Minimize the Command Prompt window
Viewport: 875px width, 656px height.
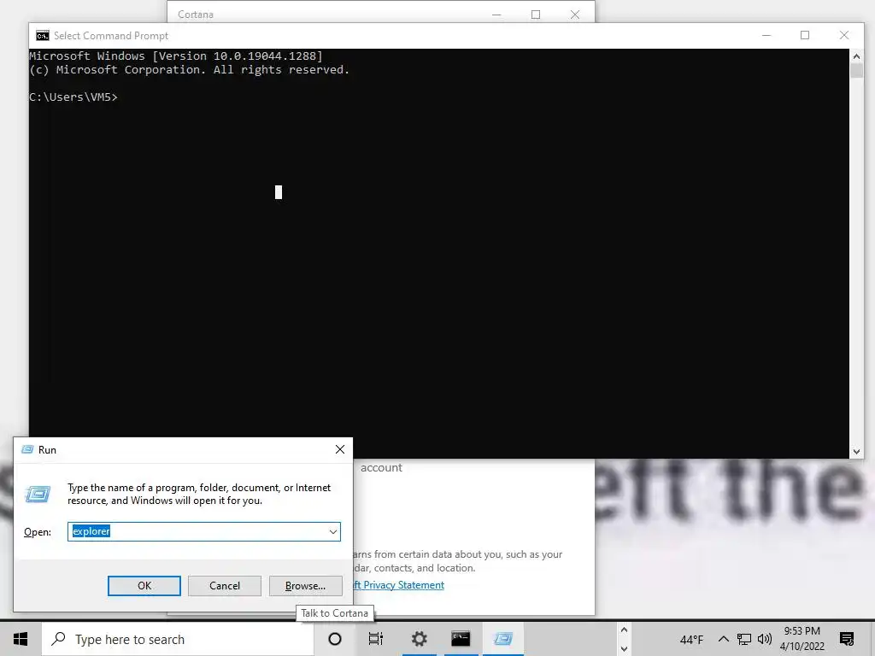coord(766,35)
